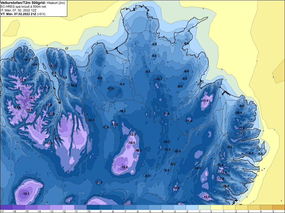Screen dimensions: 285x213
Task: Click 'EC-HRES spá brúuð á 500m net'
Action: pyautogui.click(x=23, y=7)
